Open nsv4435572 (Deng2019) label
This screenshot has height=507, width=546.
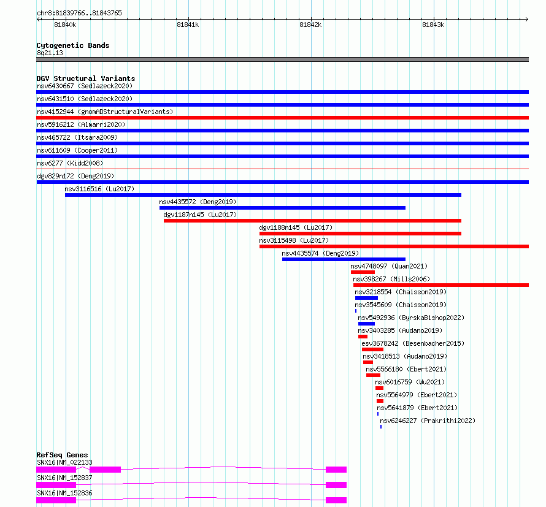click(198, 202)
